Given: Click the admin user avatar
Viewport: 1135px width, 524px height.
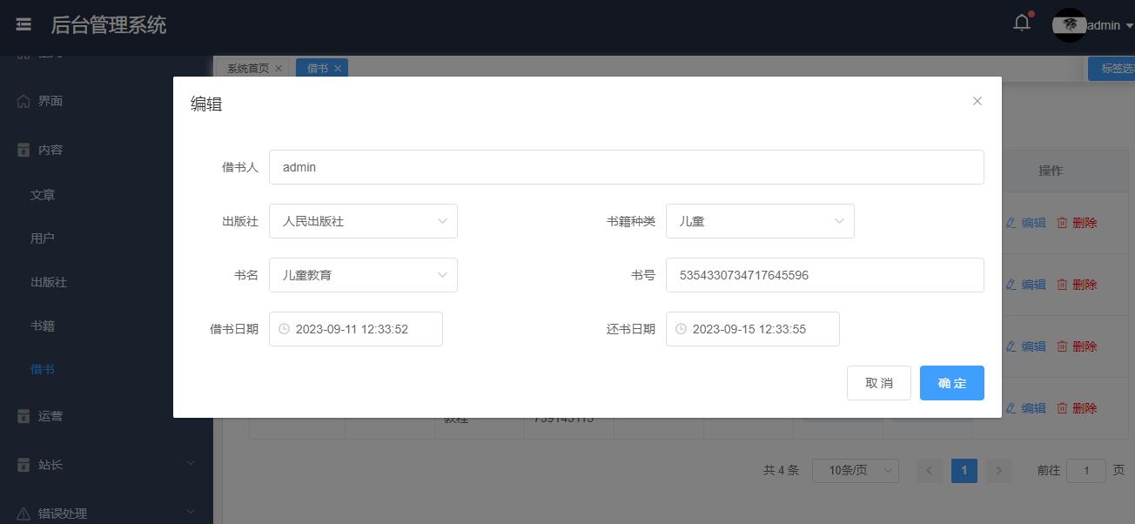Looking at the screenshot, I should pyautogui.click(x=1070, y=25).
